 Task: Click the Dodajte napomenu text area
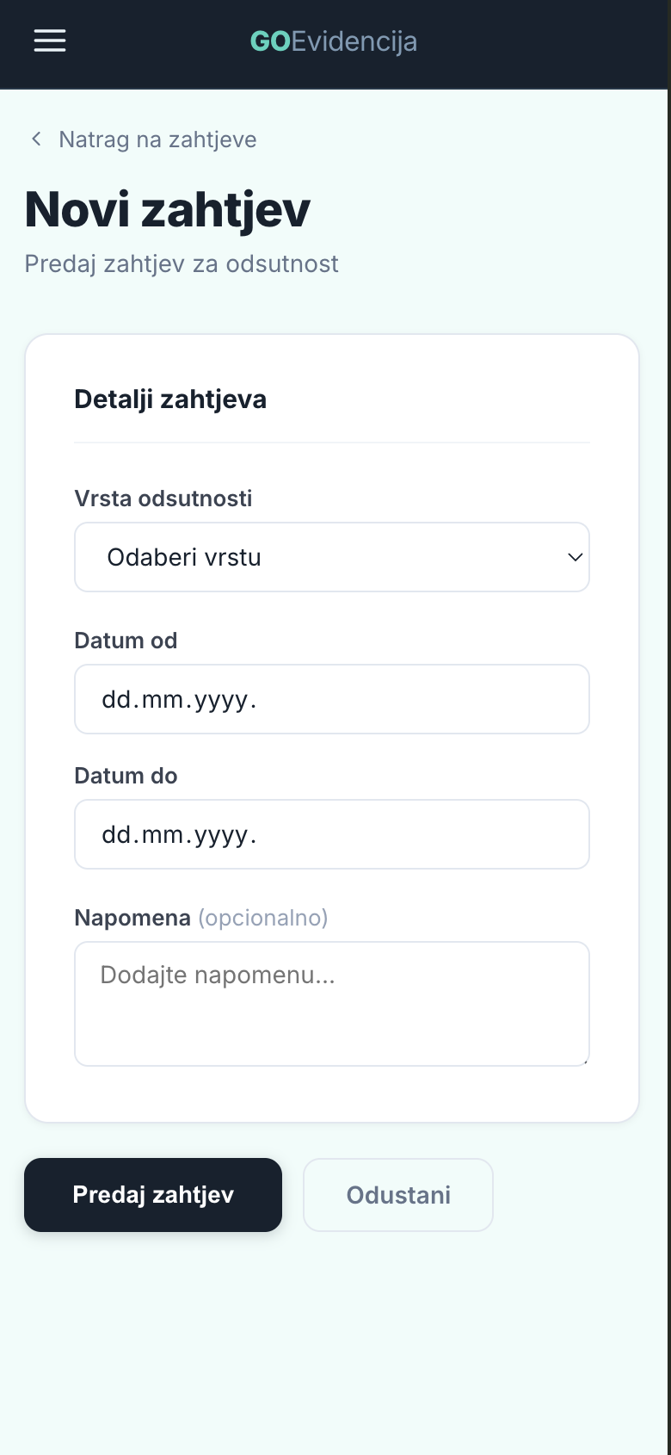(x=332, y=1003)
